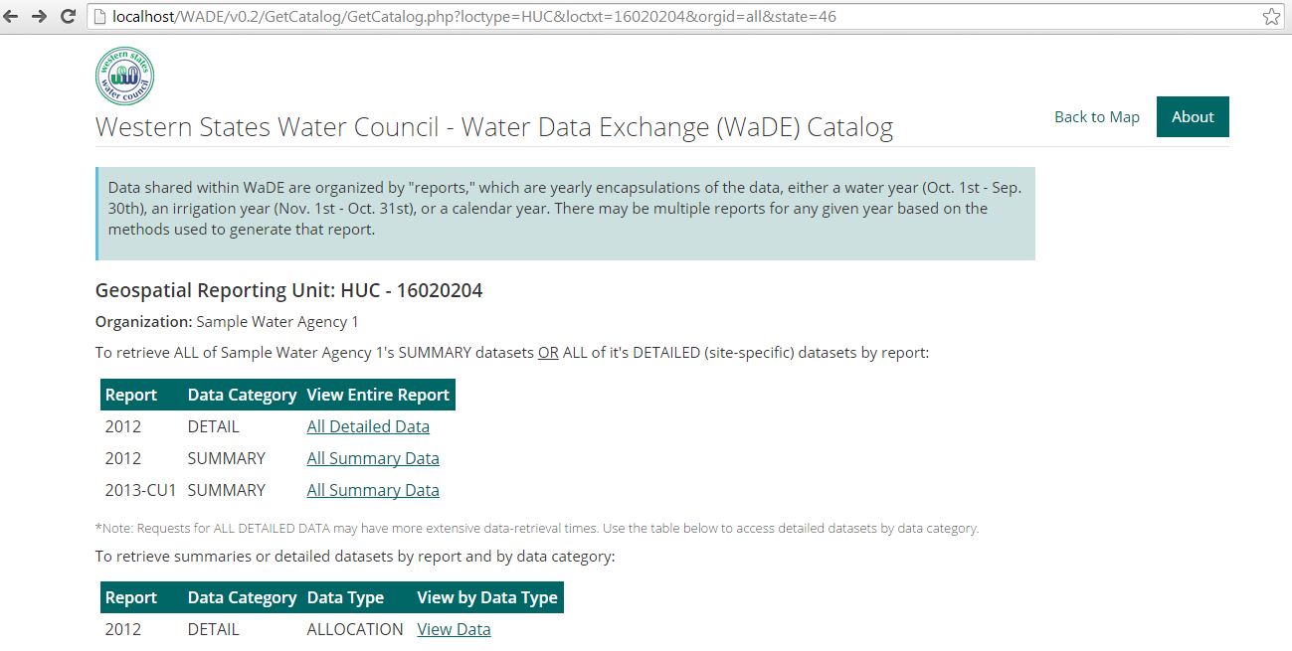This screenshot has height=651, width=1292.
Task: Click the browser forward arrow
Action: [40, 17]
